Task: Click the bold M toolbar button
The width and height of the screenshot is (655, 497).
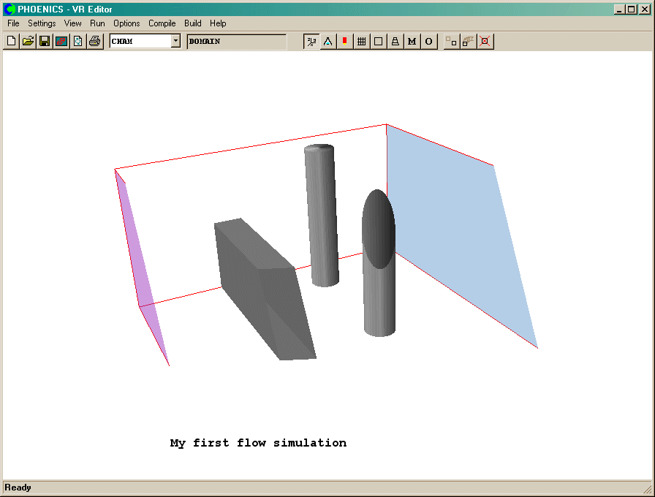Action: coord(412,42)
